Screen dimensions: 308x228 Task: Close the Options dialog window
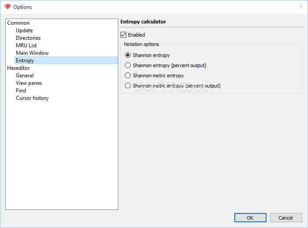301,7
